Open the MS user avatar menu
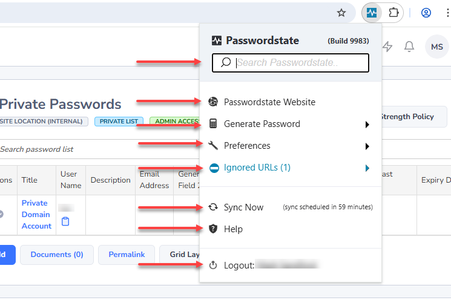 coord(437,47)
